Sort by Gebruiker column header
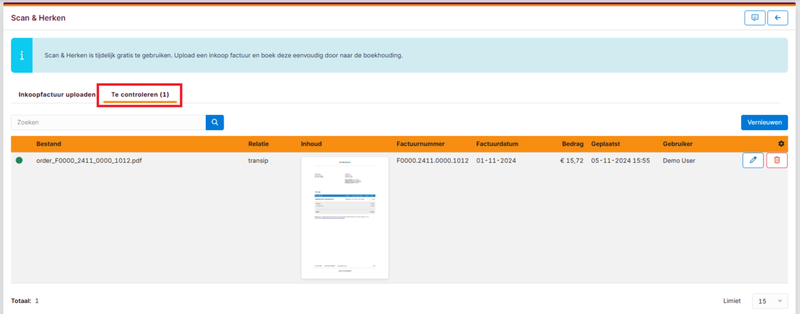The image size is (800, 314). (678, 144)
